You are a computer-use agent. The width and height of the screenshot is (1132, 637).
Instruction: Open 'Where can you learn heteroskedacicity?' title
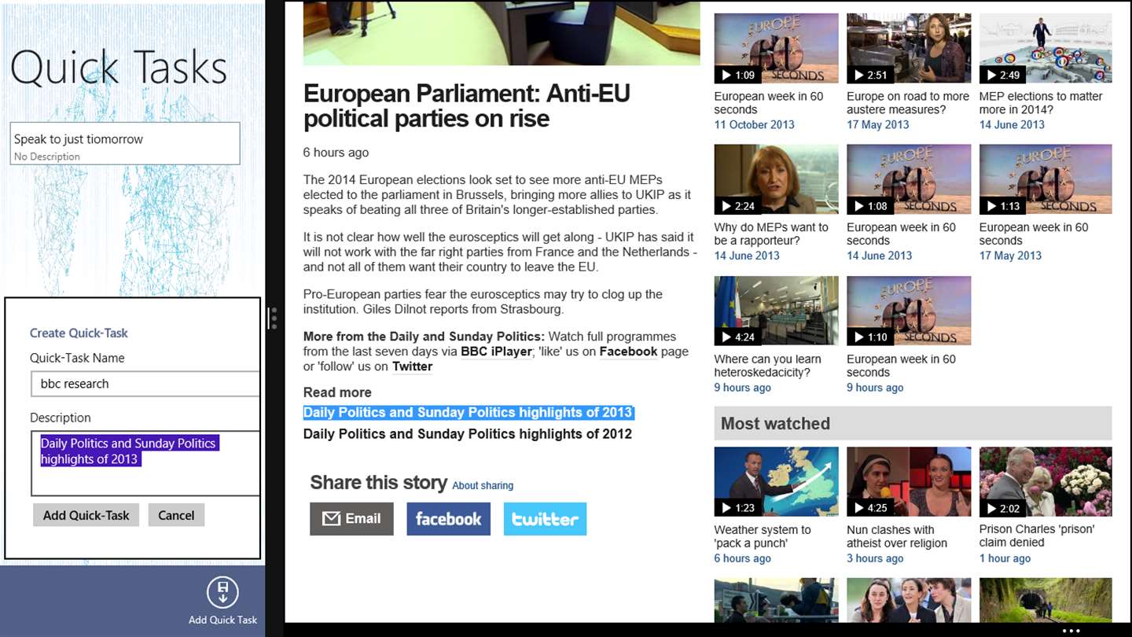(x=767, y=366)
